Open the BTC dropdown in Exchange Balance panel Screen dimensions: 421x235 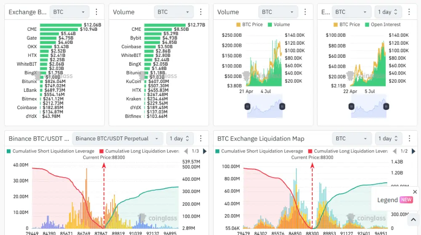click(x=69, y=12)
